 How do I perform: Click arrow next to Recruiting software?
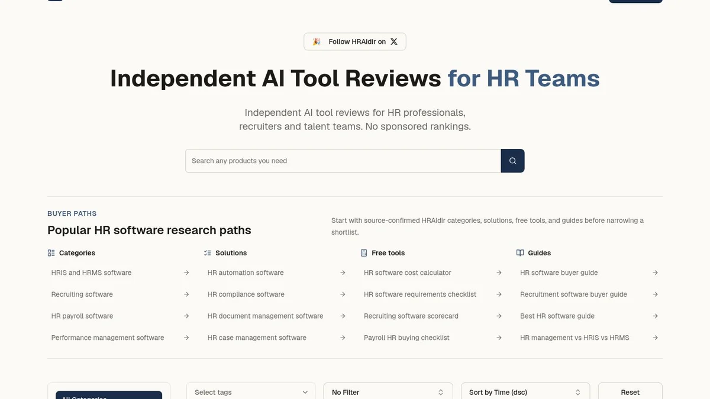(x=186, y=294)
